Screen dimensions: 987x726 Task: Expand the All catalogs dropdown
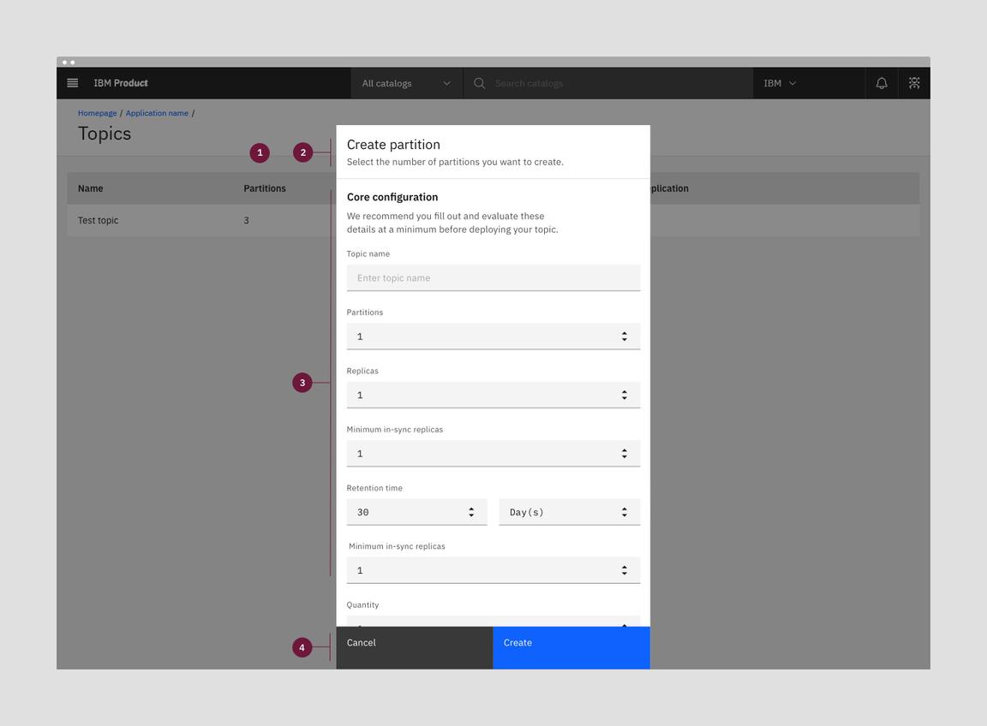406,83
